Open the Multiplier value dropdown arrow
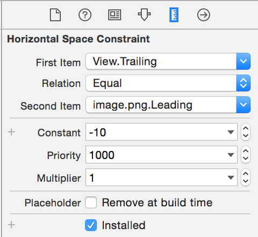The width and height of the screenshot is (258, 237). pyautogui.click(x=231, y=177)
